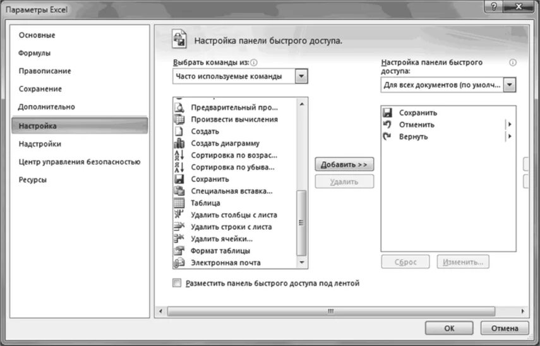Select Сортировка по возрас... text in command list

click(234, 155)
